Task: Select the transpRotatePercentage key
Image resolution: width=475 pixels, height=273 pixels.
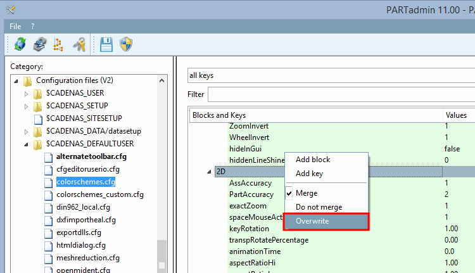Action: [269, 240]
